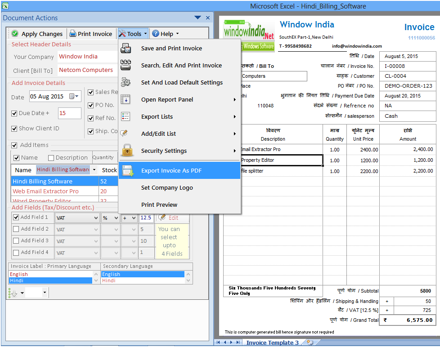Open the Add Field 1 percent type dropdown
Image resolution: width=440 pixels, height=347 pixels.
pos(116,218)
